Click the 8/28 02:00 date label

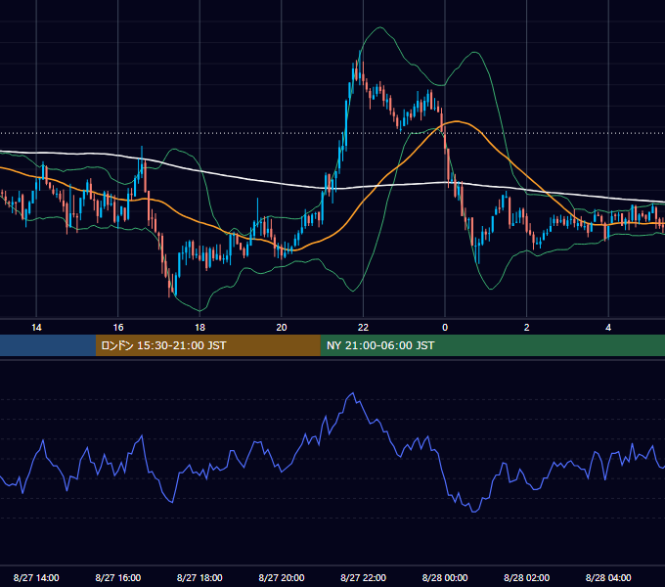[527, 577]
